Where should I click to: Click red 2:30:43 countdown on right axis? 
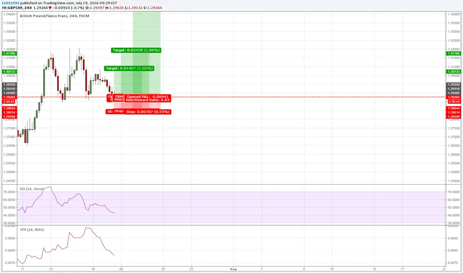(x=454, y=102)
